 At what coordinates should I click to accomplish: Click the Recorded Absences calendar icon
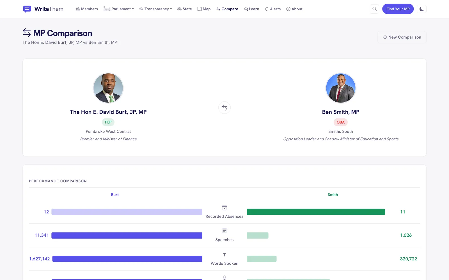pos(224,208)
